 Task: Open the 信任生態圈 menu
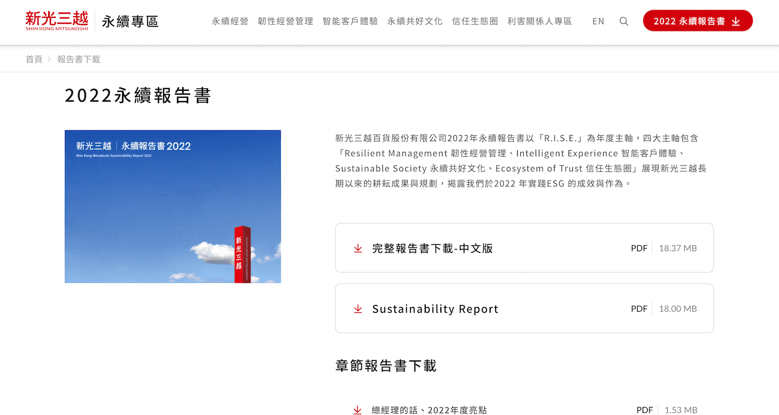coord(475,21)
